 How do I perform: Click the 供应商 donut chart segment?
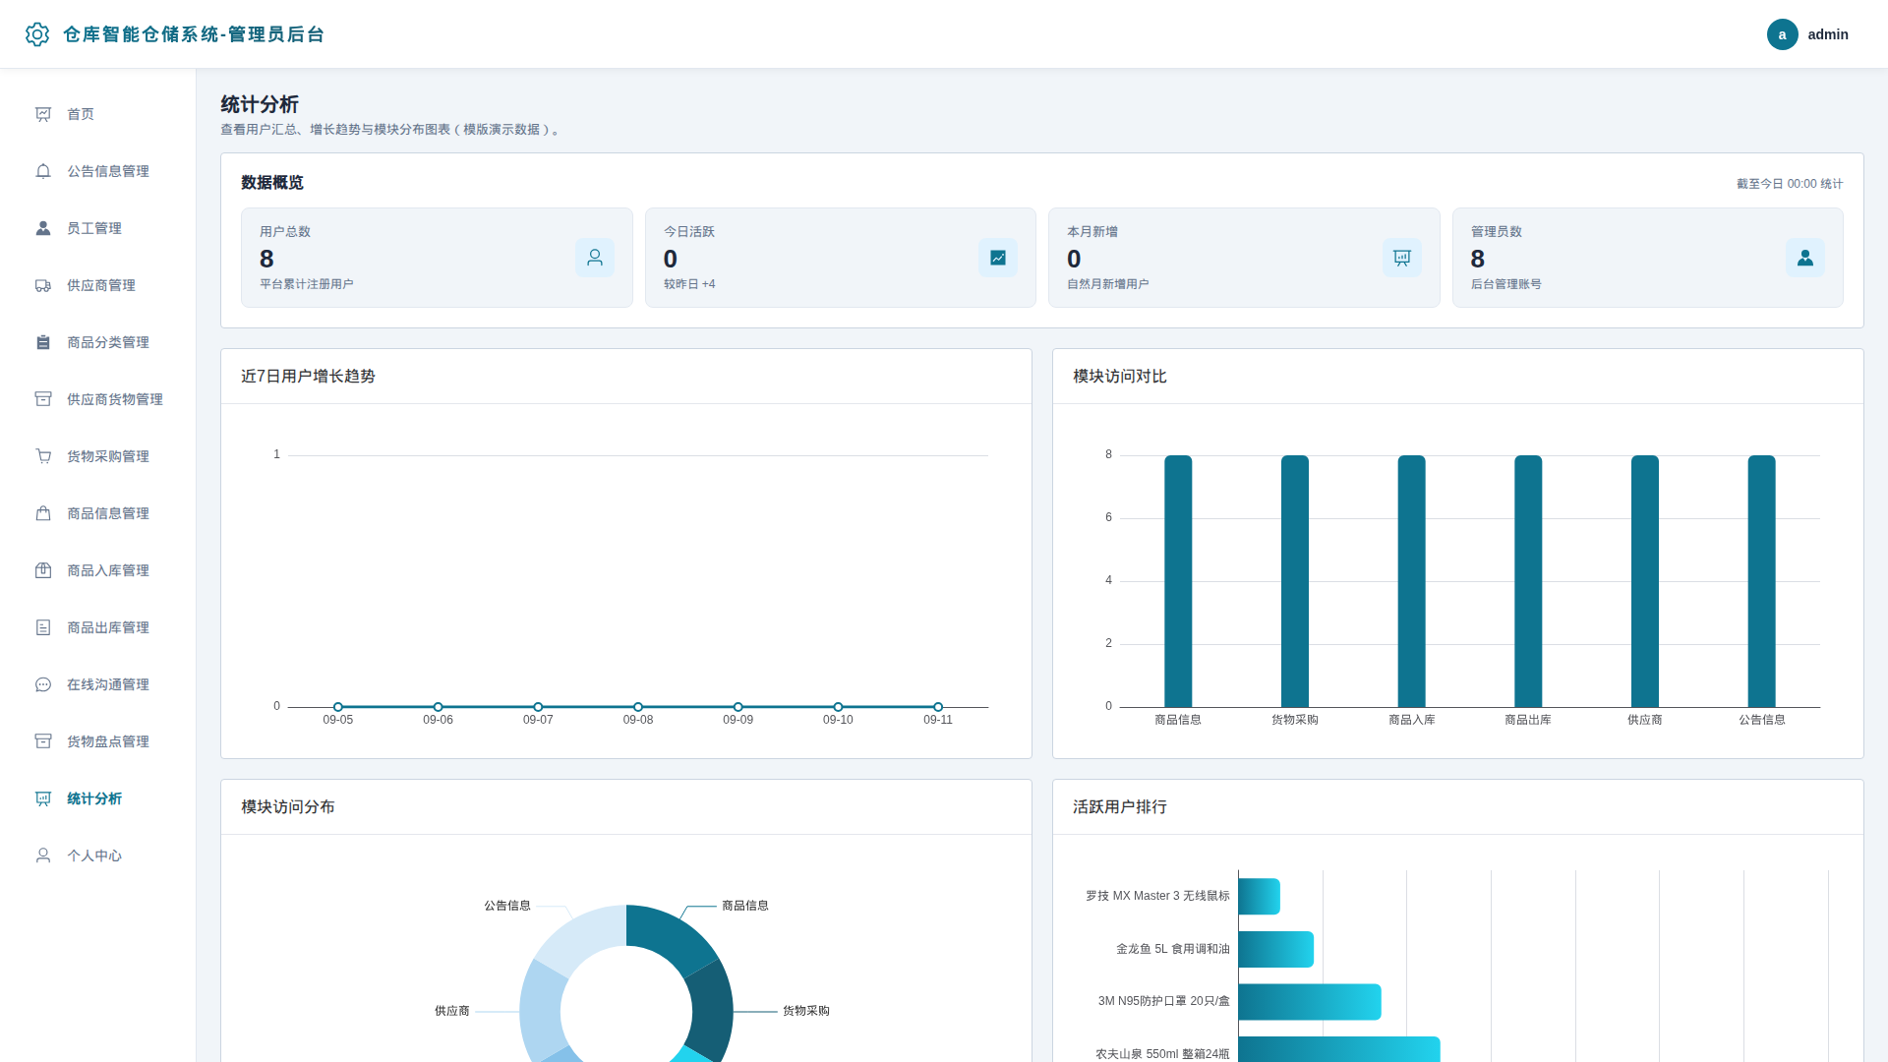point(541,1013)
